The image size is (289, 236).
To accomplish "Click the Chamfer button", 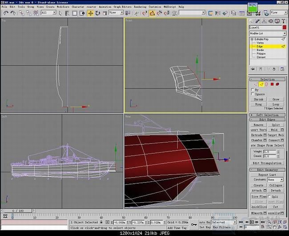I will (x=257, y=140).
